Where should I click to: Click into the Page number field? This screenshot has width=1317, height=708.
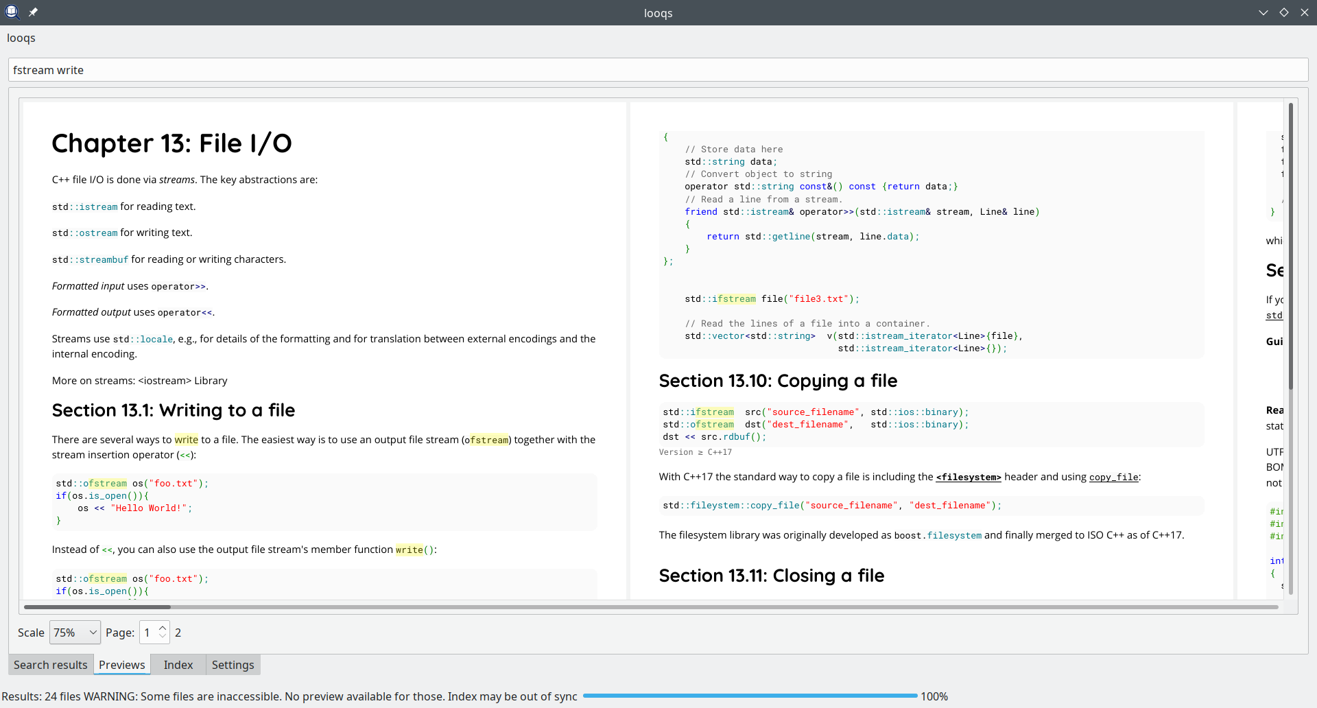click(148, 633)
